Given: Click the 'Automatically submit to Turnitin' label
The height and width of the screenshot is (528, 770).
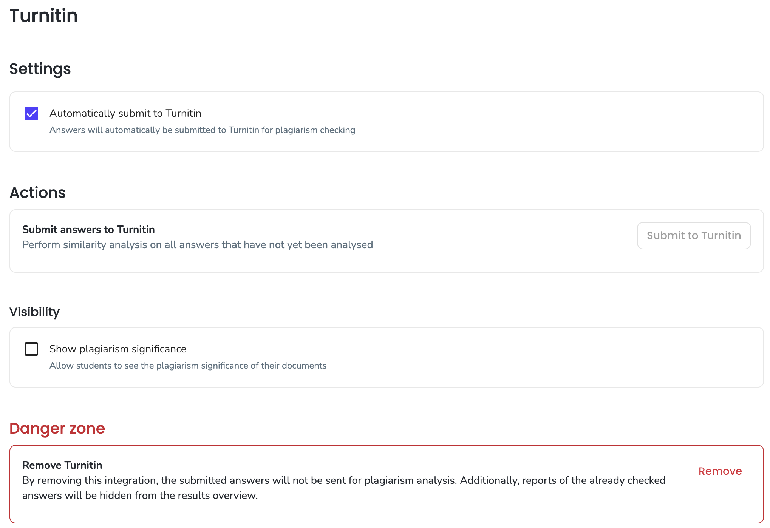Looking at the screenshot, I should click(x=125, y=113).
